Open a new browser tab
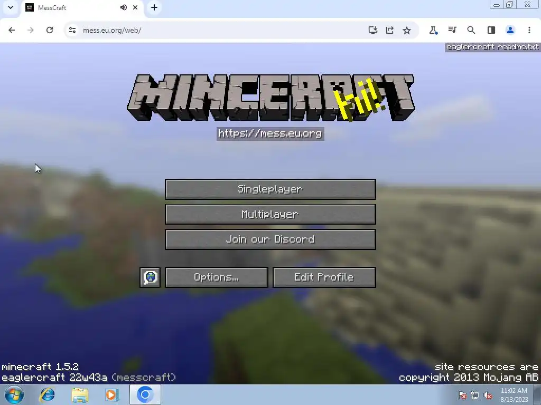The width and height of the screenshot is (541, 405). 154,7
